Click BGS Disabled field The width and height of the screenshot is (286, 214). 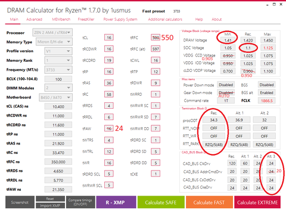coord(267,85)
